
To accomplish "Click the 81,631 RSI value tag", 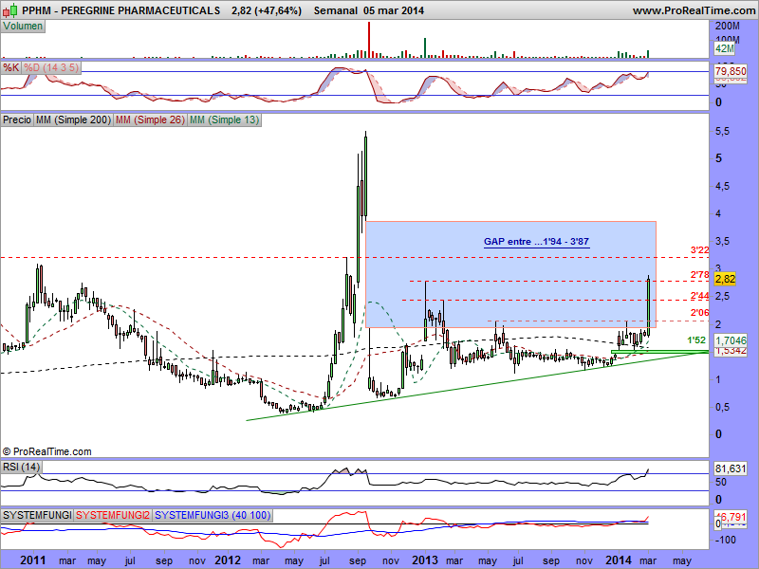I will 731,468.
